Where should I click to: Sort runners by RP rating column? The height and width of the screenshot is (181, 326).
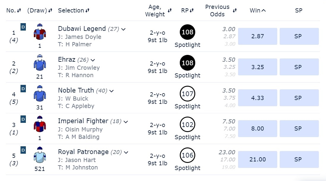click(187, 11)
